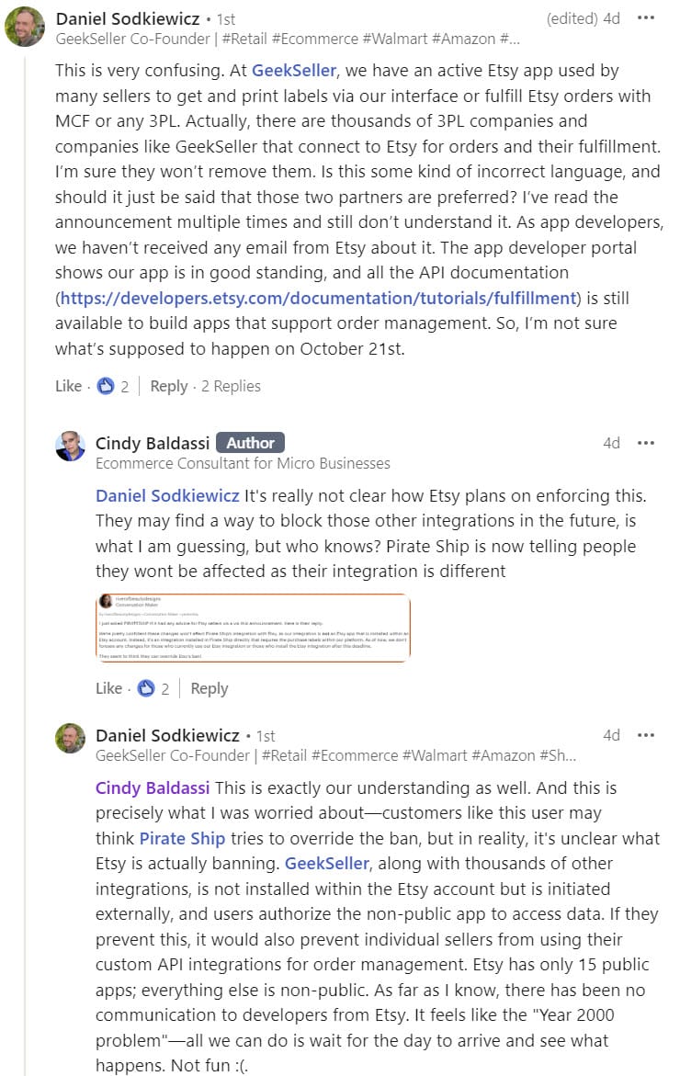This screenshot has height=1076, width=680.
Task: Open the three-dot menu on Cindy's reply
Action: point(646,443)
